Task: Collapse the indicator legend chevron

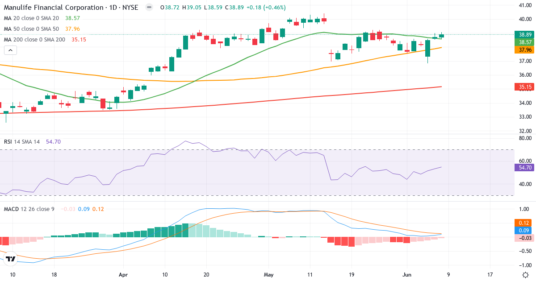Action: pos(11,50)
